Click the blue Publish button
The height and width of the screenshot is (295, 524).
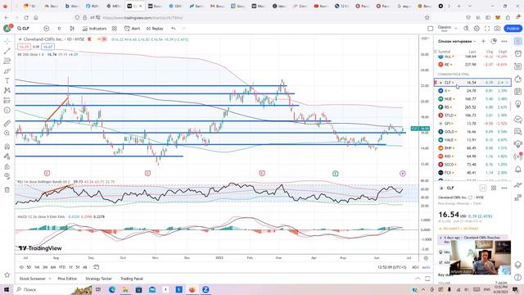point(513,29)
